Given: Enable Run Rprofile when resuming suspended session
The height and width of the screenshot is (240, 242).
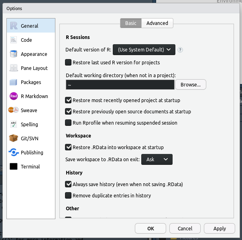Looking at the screenshot, I should 68,123.
